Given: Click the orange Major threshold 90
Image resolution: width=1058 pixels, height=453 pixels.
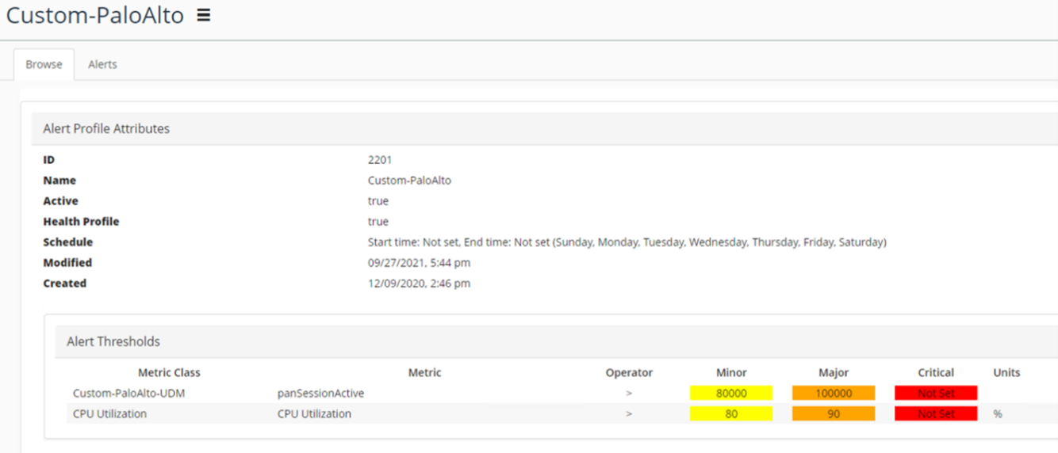Looking at the screenshot, I should (x=834, y=413).
